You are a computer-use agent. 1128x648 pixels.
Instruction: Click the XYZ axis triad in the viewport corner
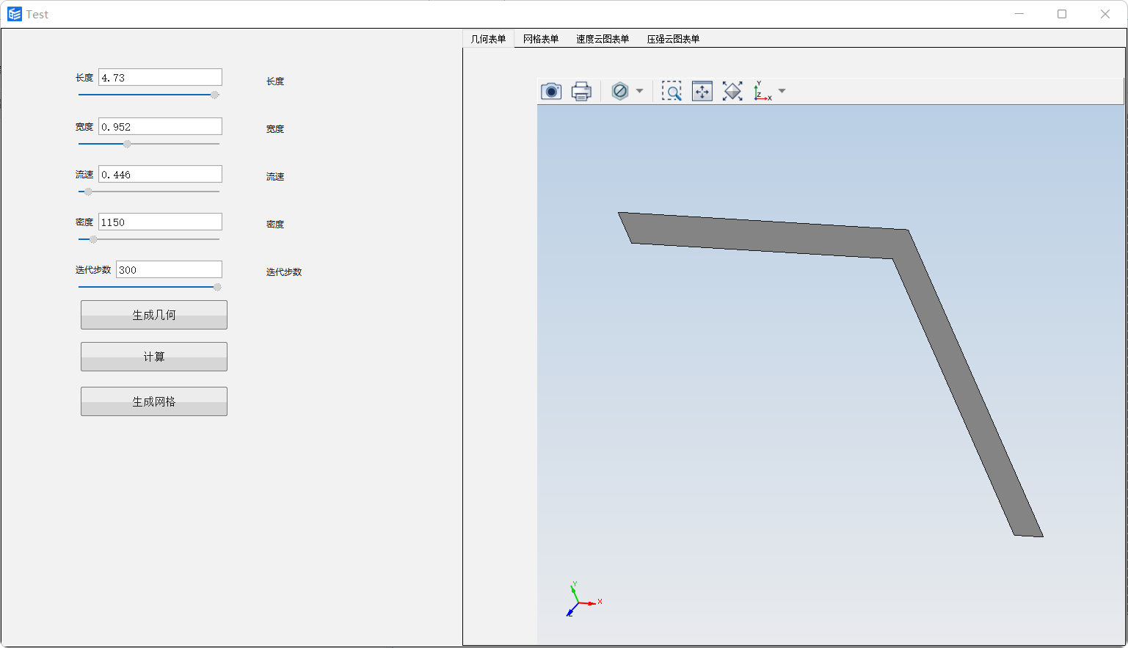583,600
